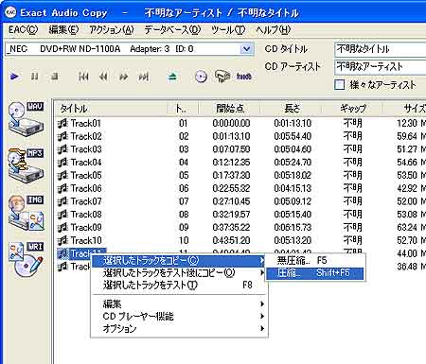Click track number 08 cell
The image size is (426, 364).
pyautogui.click(x=184, y=215)
